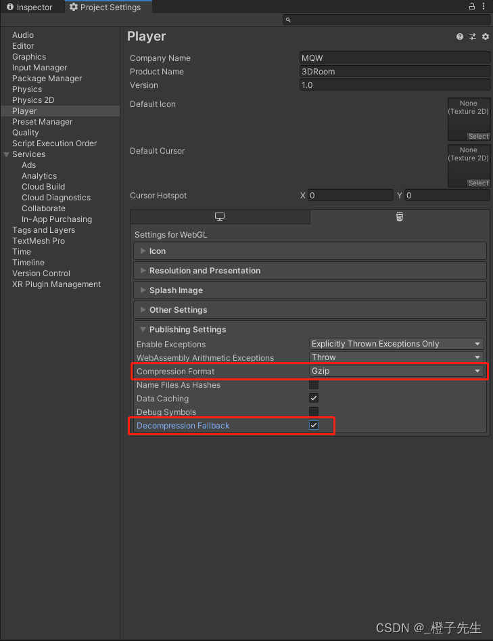Toggle the Name Files As Hashes checkbox
This screenshot has height=641, width=493.
(314, 384)
